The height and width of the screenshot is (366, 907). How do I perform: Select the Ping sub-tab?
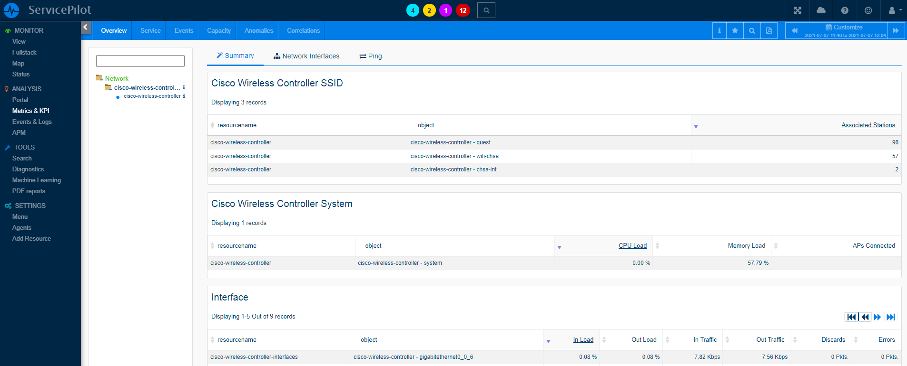tap(371, 56)
